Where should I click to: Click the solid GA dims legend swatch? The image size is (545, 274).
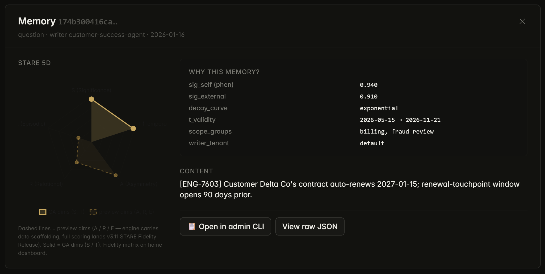coord(43,212)
